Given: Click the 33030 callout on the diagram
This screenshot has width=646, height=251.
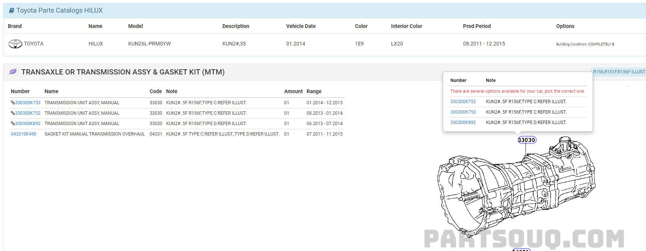Looking at the screenshot, I should click(x=527, y=140).
